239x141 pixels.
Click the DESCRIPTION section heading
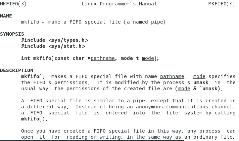[x=16, y=70]
